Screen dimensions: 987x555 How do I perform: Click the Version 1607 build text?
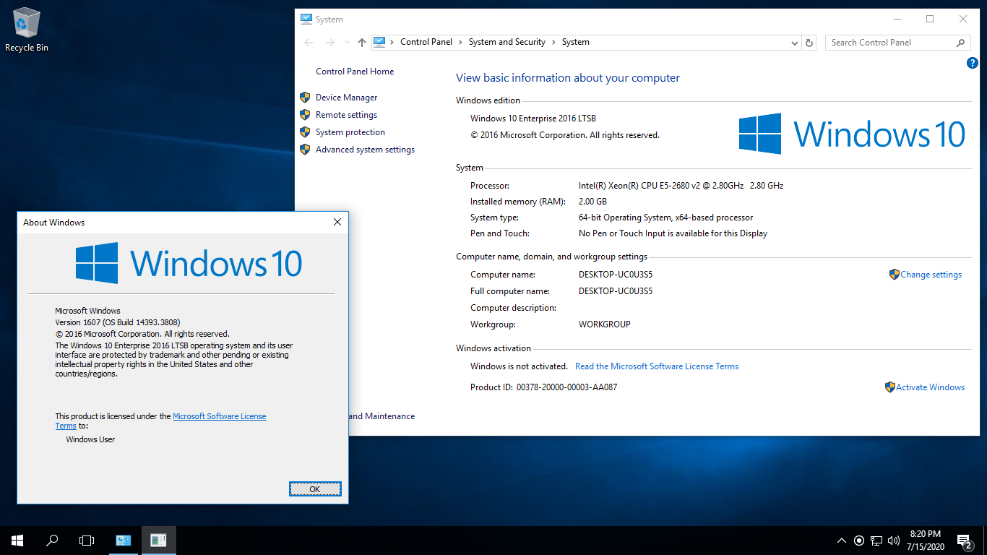(118, 322)
